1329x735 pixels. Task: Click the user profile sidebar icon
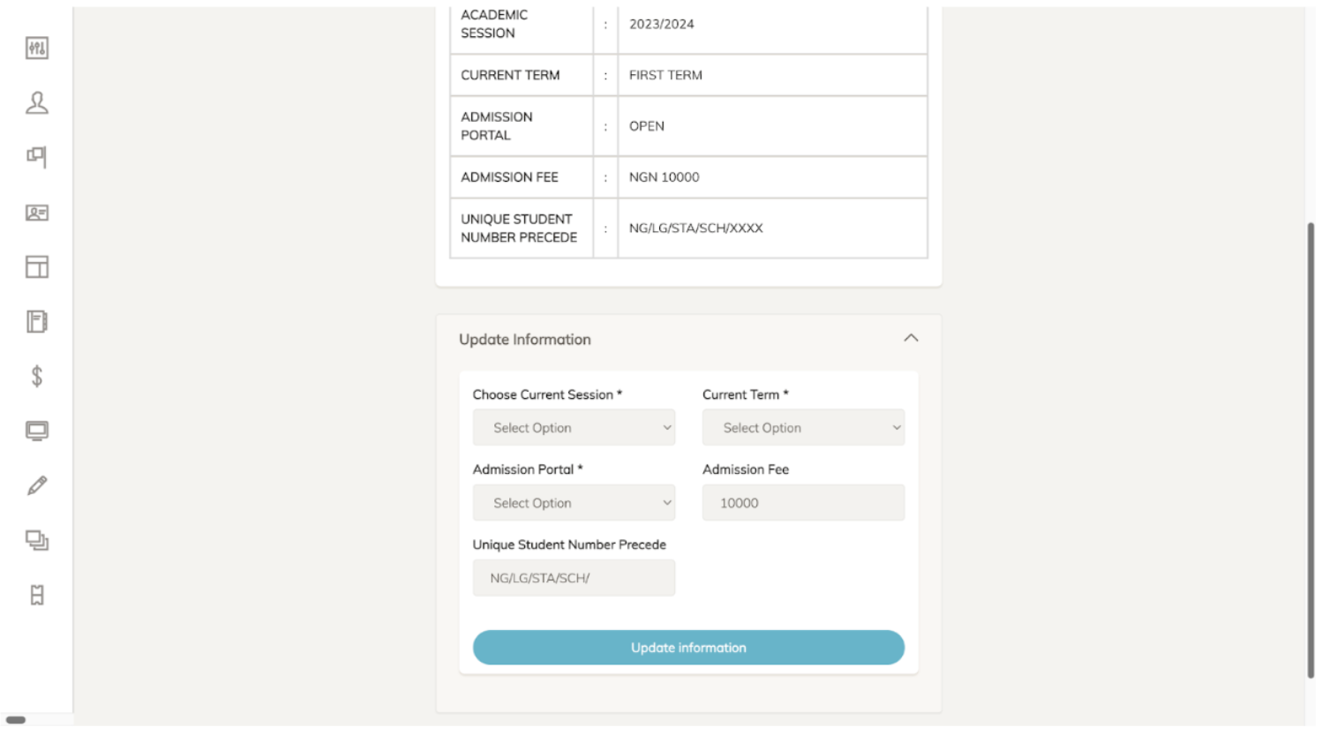coord(37,103)
